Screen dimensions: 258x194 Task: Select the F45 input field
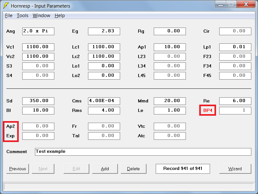[x=235, y=76]
